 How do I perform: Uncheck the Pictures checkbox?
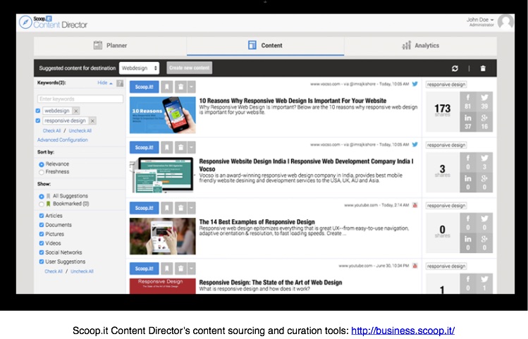[42, 234]
